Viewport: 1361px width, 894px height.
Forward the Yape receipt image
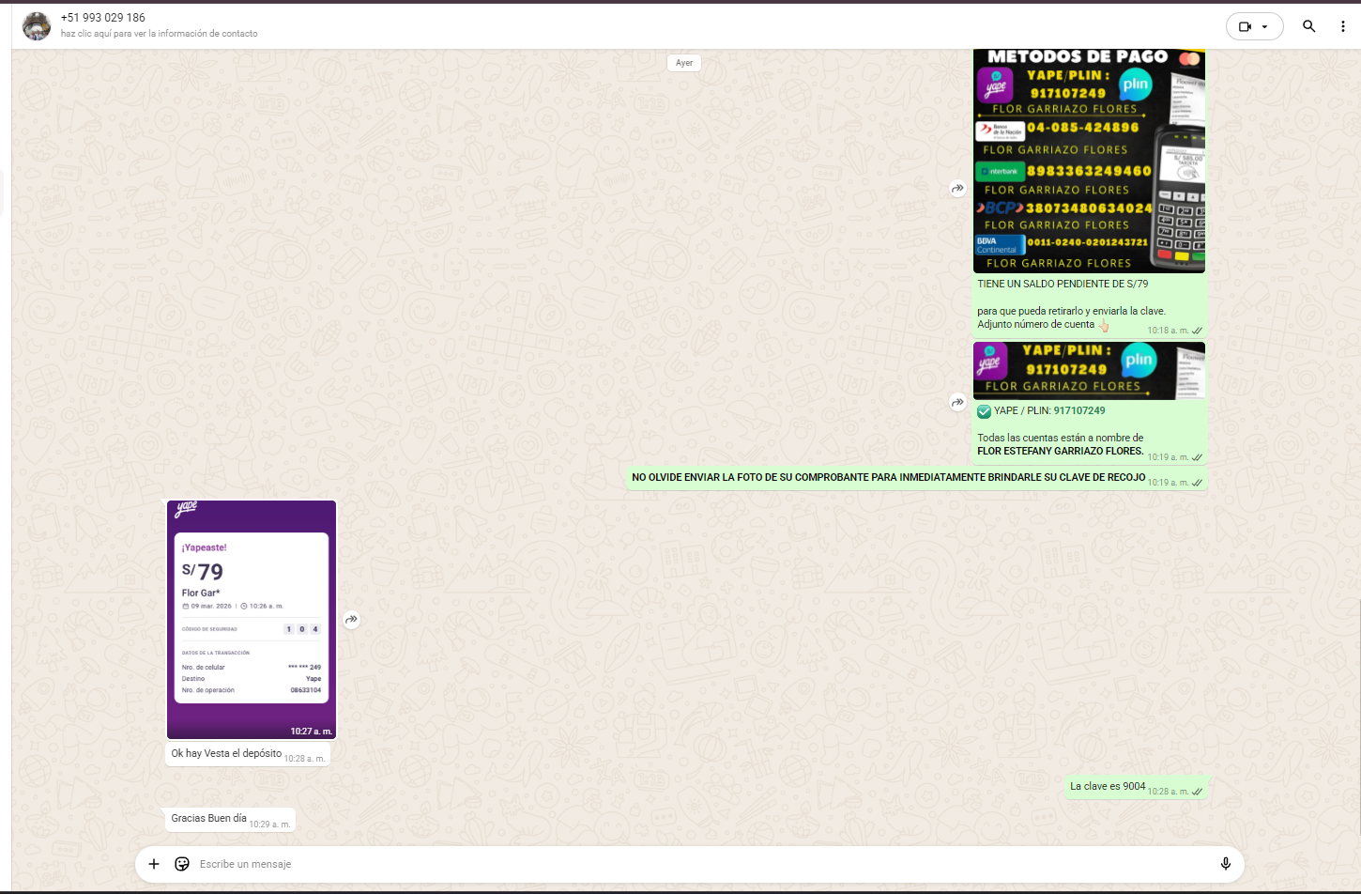point(351,620)
